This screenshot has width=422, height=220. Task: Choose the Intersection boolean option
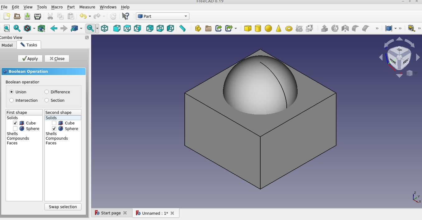pyautogui.click(x=12, y=100)
